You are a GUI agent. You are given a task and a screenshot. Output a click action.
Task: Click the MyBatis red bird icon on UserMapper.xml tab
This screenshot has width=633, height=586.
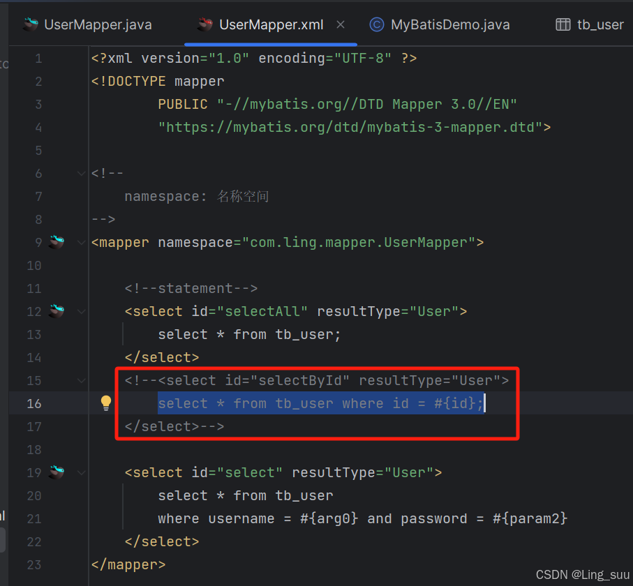pyautogui.click(x=205, y=24)
